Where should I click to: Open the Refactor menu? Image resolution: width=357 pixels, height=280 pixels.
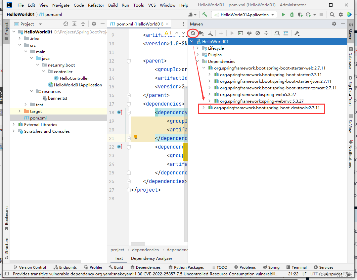click(x=96, y=5)
